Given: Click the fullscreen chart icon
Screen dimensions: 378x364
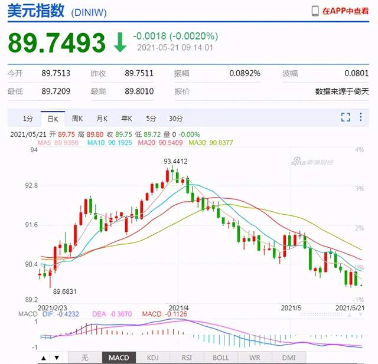Looking at the screenshot, I should pos(346,117).
